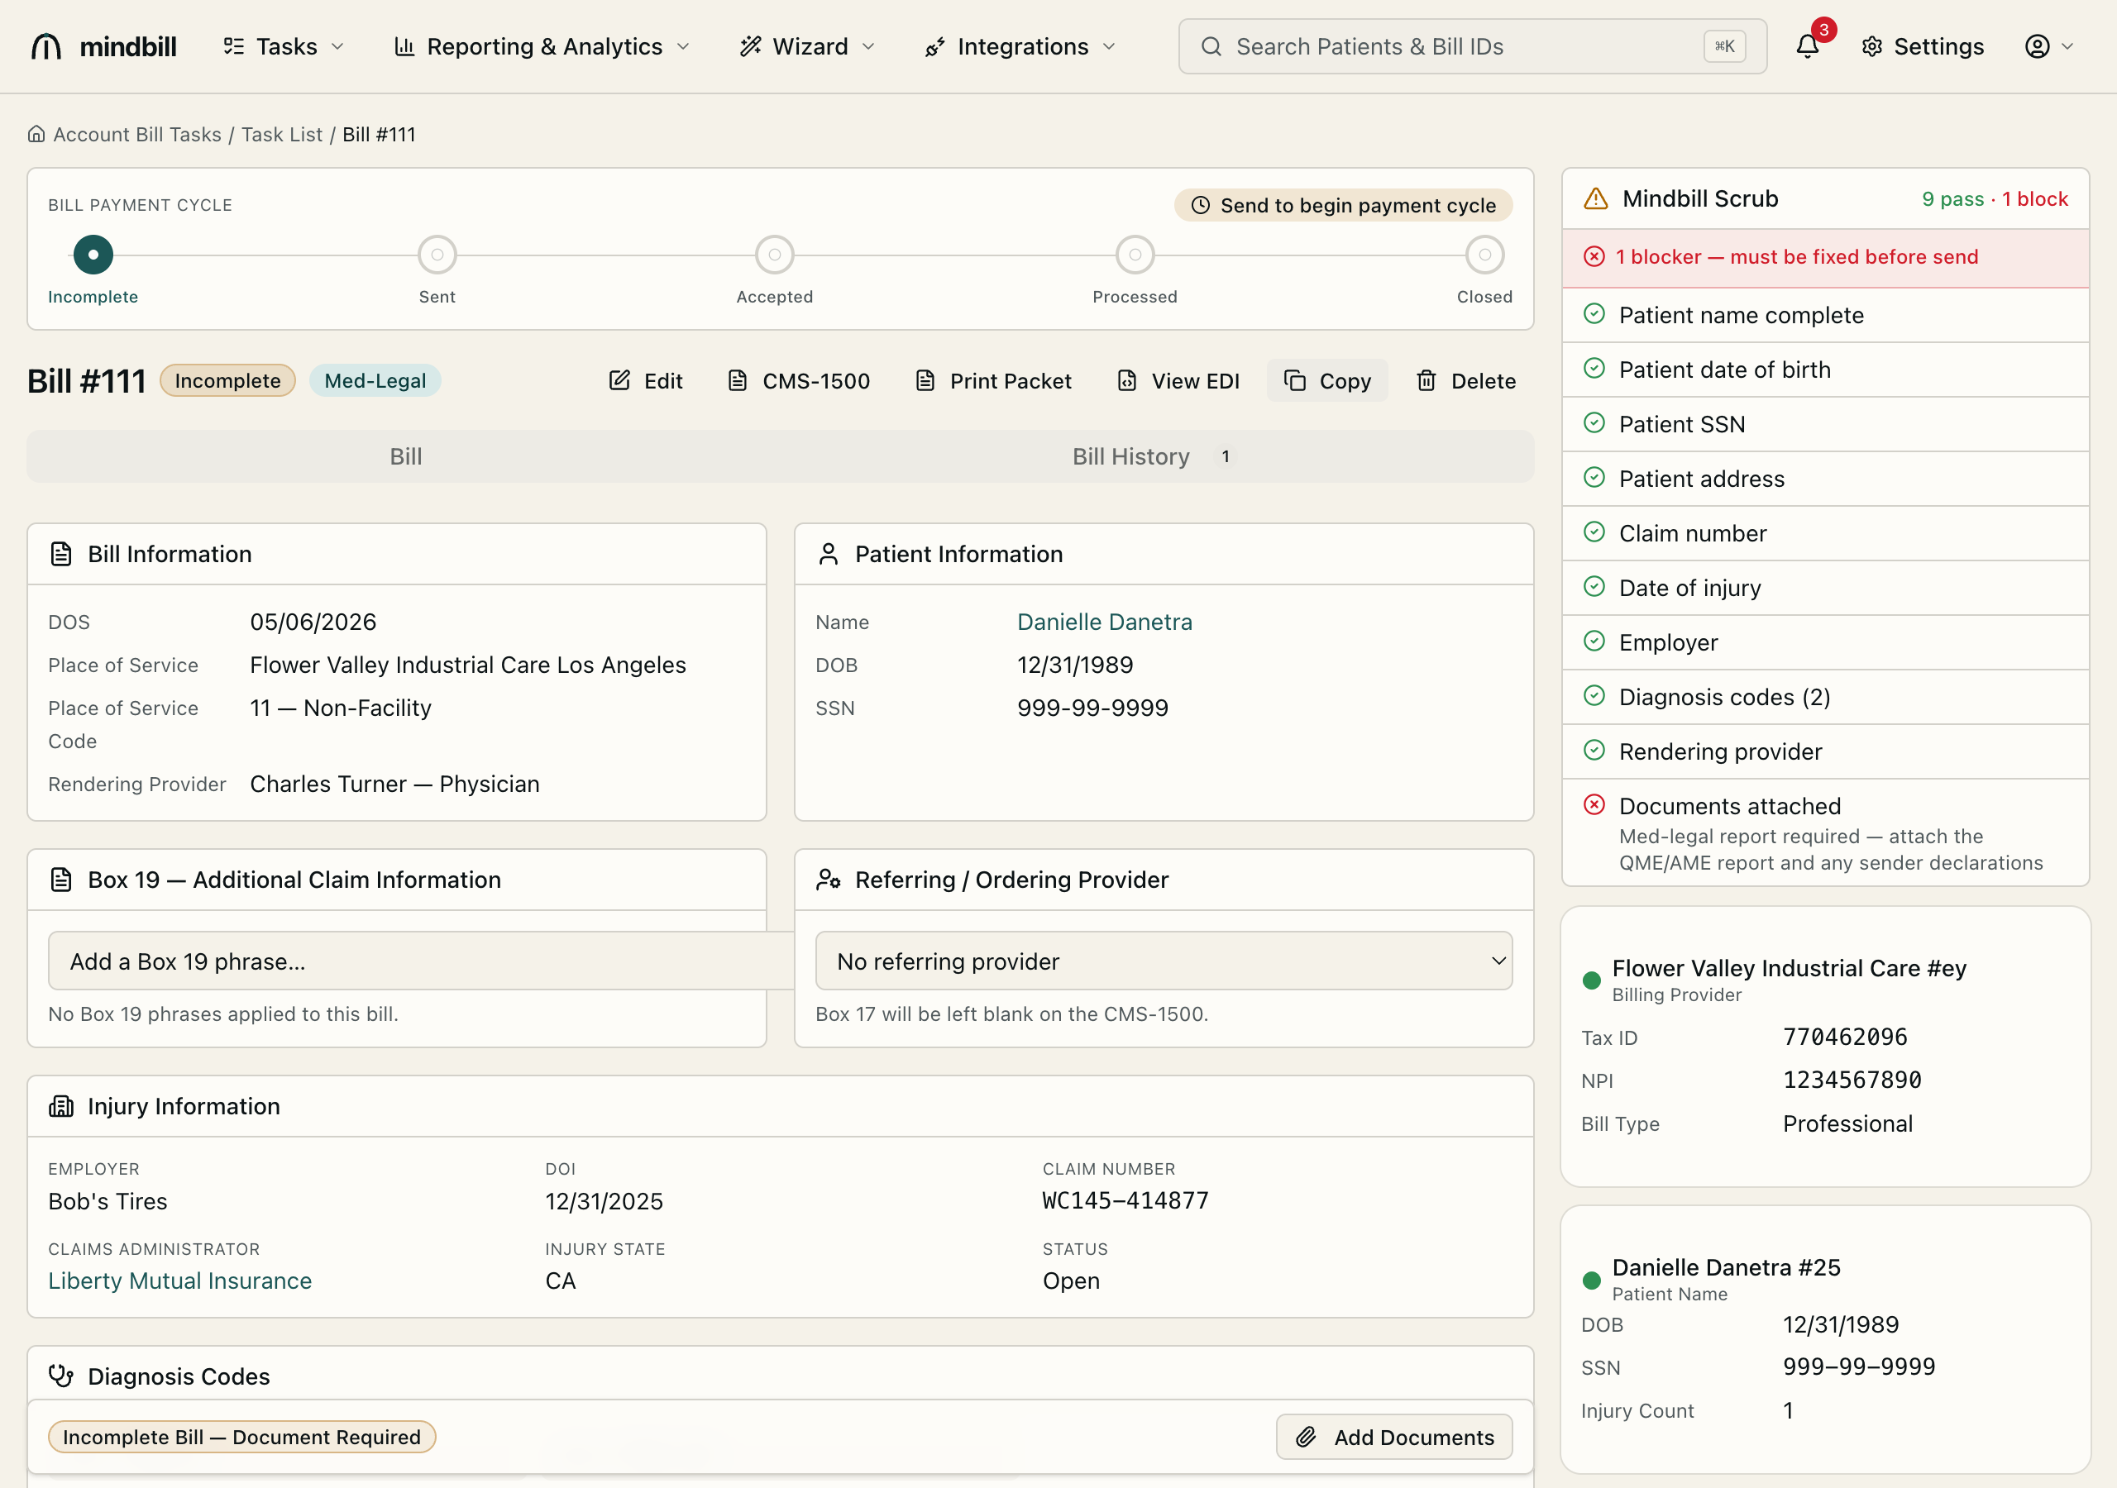This screenshot has height=1488, width=2117.
Task: Click the Add a Box 19 phrase input
Action: 422,961
